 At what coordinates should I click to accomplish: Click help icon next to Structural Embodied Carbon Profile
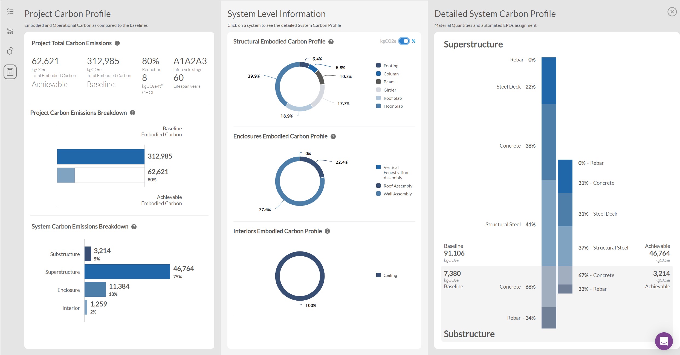pos(331,42)
